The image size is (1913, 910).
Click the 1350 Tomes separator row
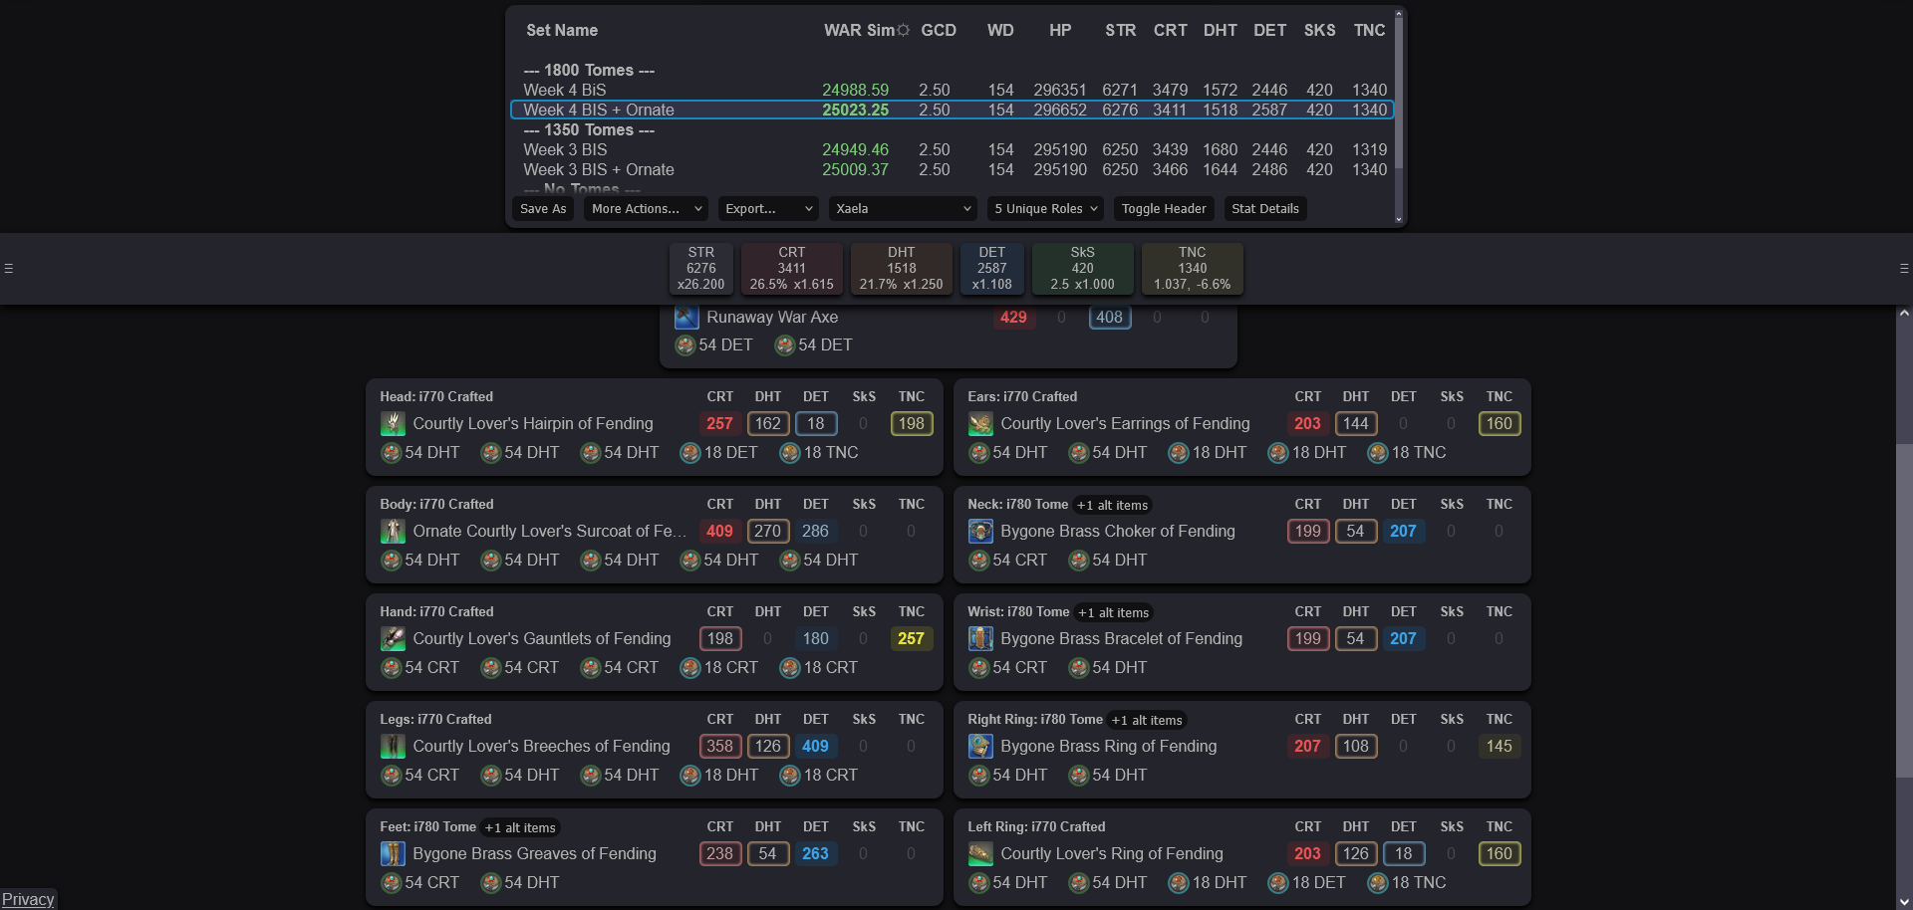point(952,130)
